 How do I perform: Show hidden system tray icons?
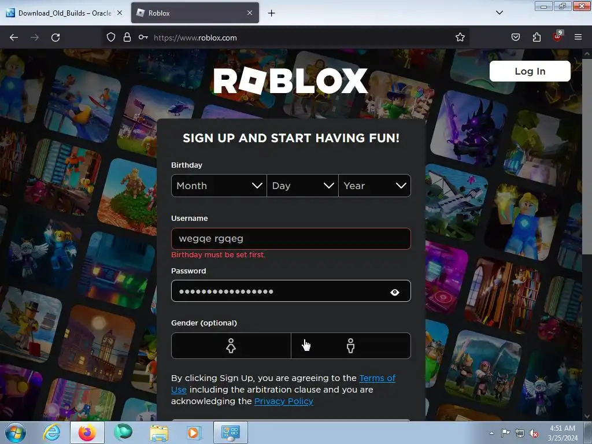point(491,433)
